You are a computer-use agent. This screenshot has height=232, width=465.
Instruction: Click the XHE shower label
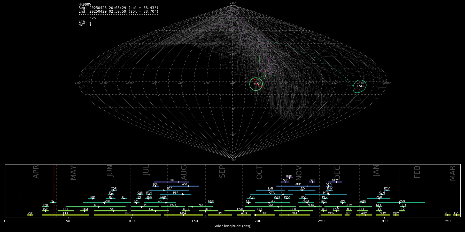click(x=447, y=213)
